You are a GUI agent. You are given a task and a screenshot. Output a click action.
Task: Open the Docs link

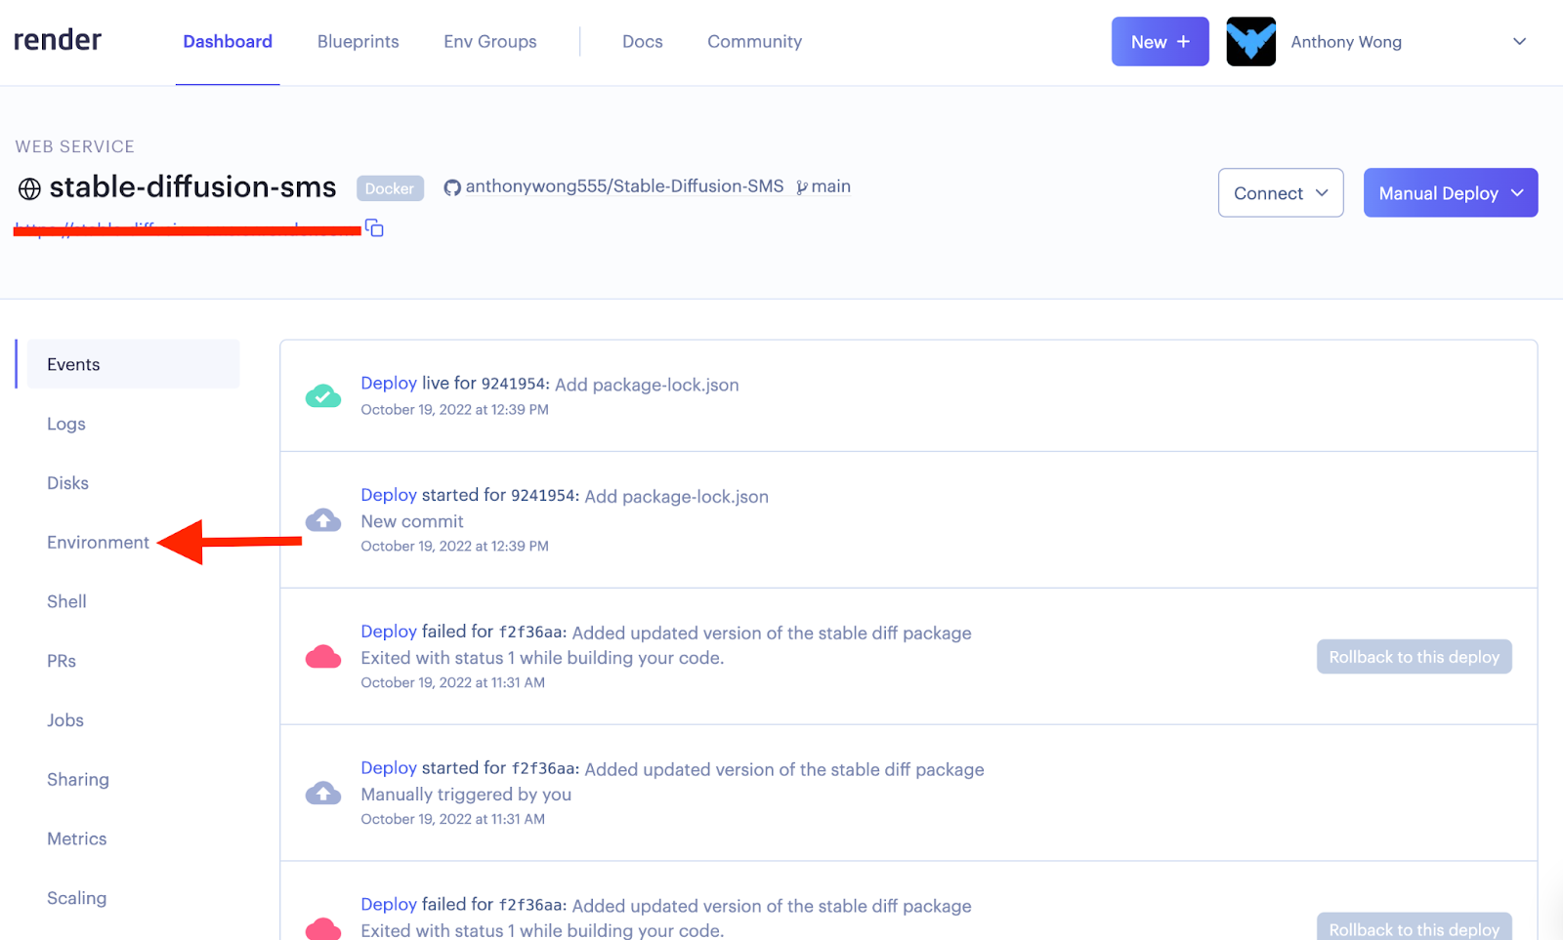(x=643, y=42)
